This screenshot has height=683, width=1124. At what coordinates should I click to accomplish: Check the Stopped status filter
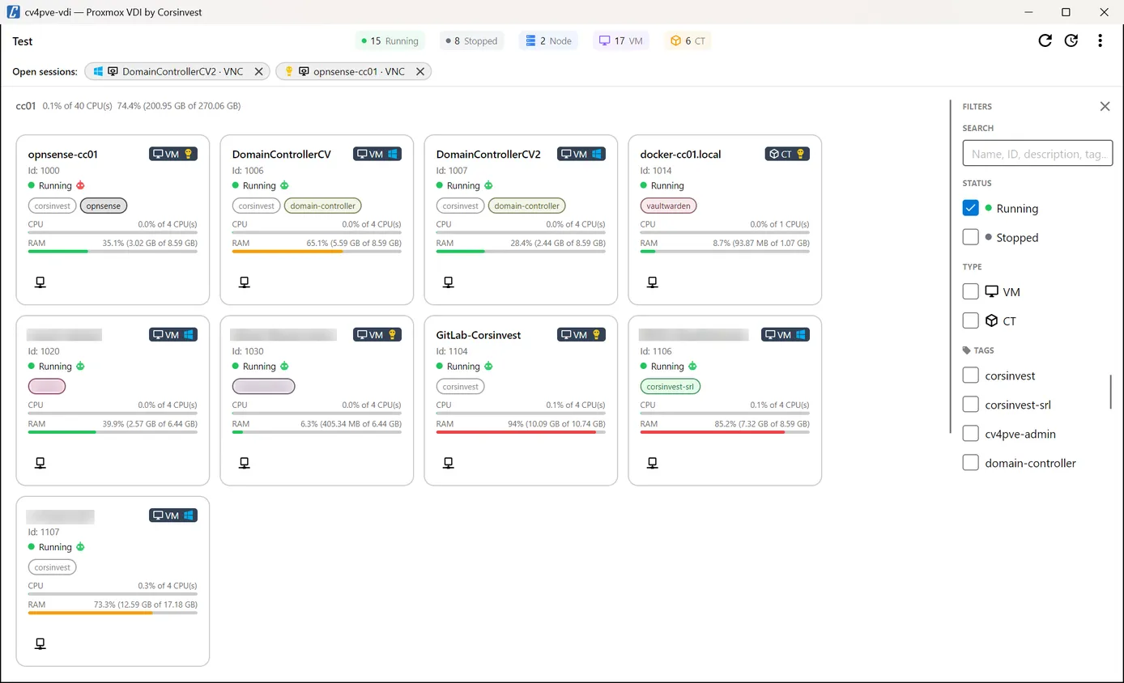coord(971,237)
